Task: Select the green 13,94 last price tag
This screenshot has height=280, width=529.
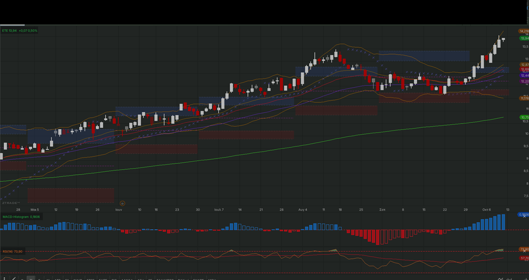Action: click(x=524, y=38)
